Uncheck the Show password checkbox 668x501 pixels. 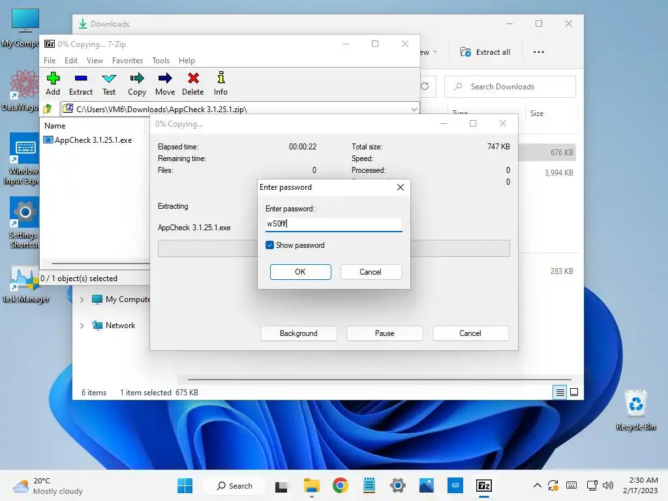click(x=269, y=245)
